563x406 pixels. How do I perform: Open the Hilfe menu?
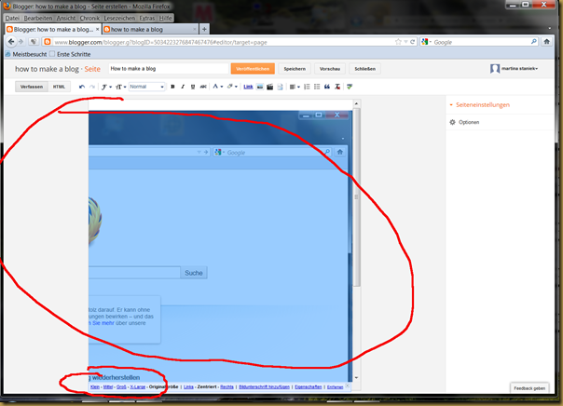pos(165,18)
